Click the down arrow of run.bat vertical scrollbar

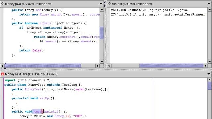pyautogui.click(x=210, y=62)
